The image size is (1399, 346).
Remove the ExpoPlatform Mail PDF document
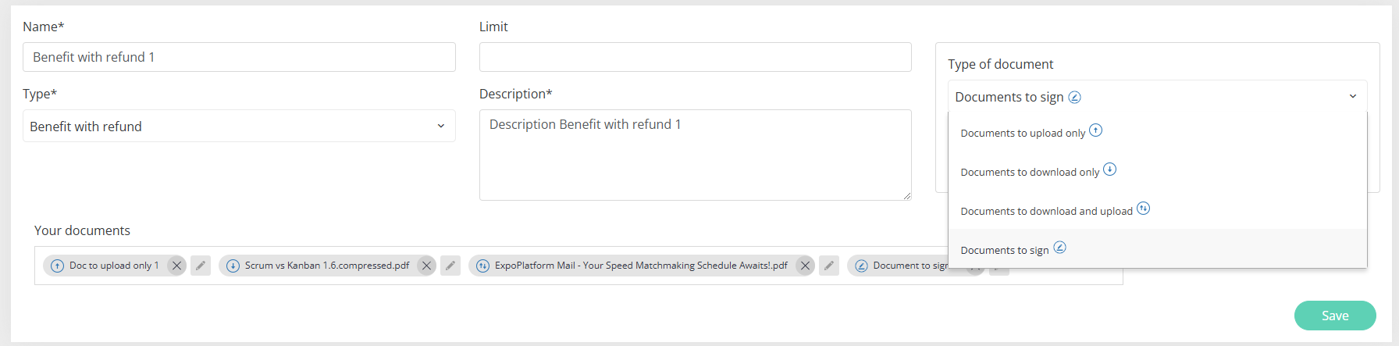pyautogui.click(x=805, y=266)
